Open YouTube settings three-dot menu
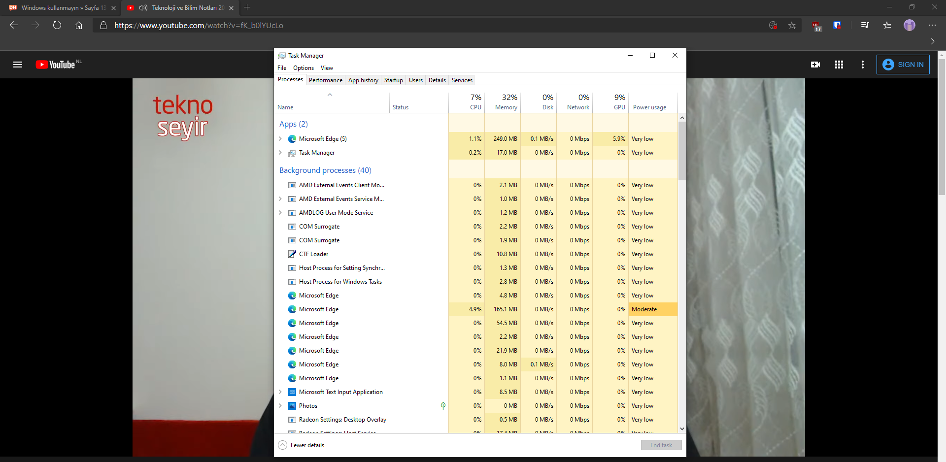 tap(862, 65)
